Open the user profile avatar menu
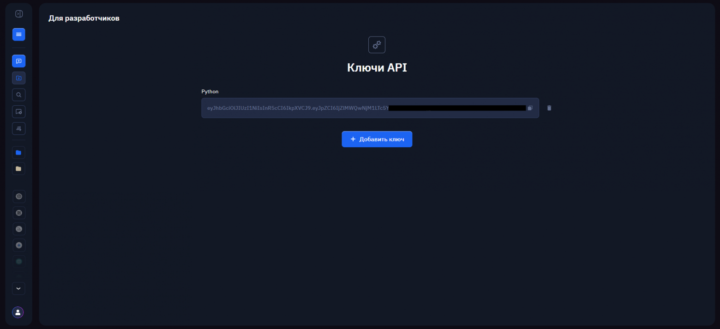720x329 pixels. click(18, 312)
